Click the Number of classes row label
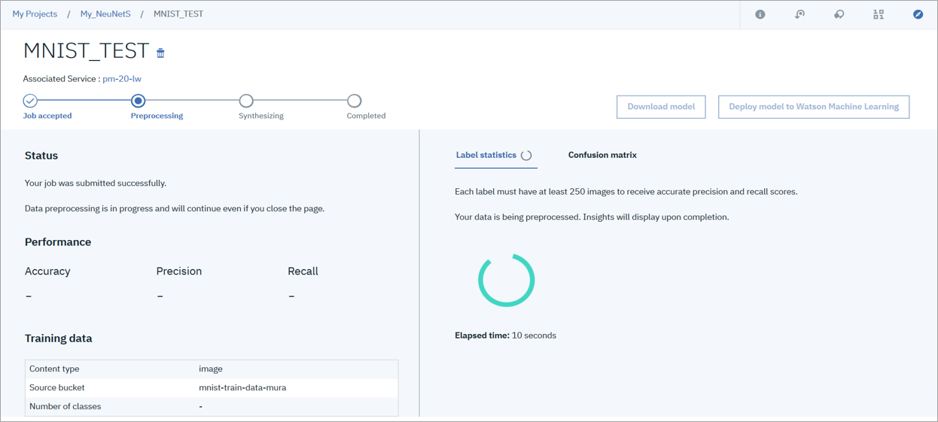 (65, 407)
